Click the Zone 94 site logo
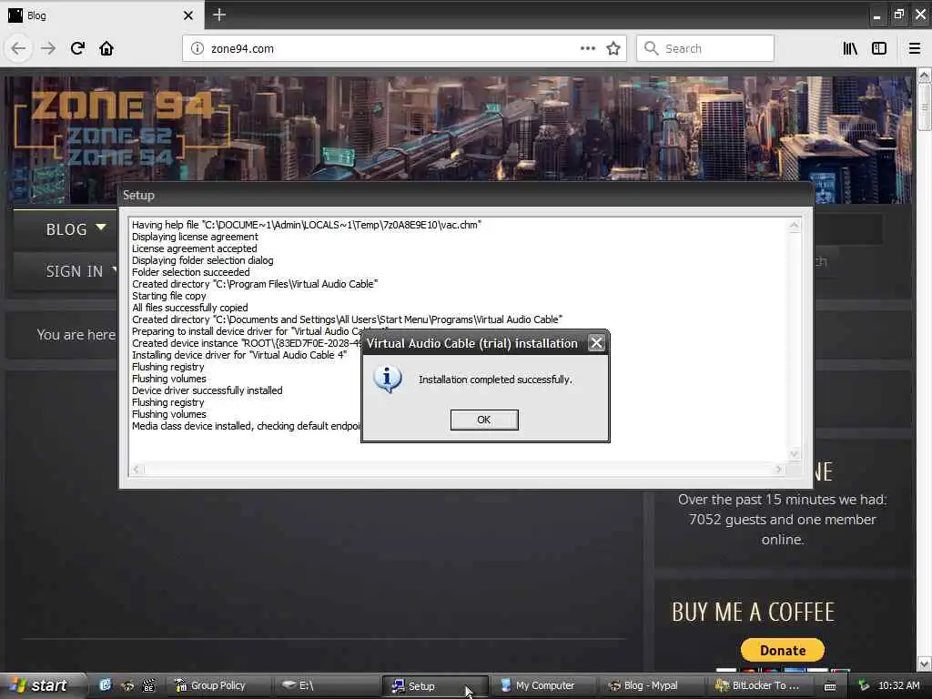This screenshot has height=699, width=932. pos(121,127)
